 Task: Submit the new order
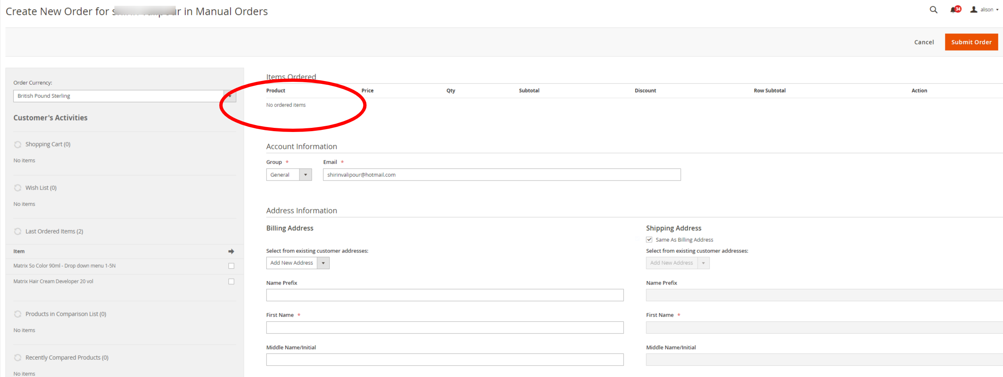(971, 42)
